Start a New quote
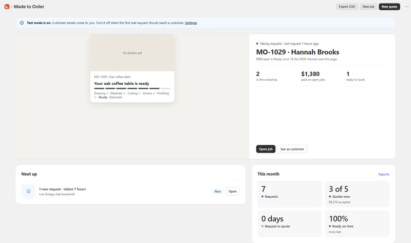Image resolution: width=411 pixels, height=243 pixels. click(x=389, y=7)
